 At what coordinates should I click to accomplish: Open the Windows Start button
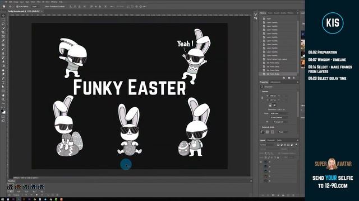[x=2, y=199]
